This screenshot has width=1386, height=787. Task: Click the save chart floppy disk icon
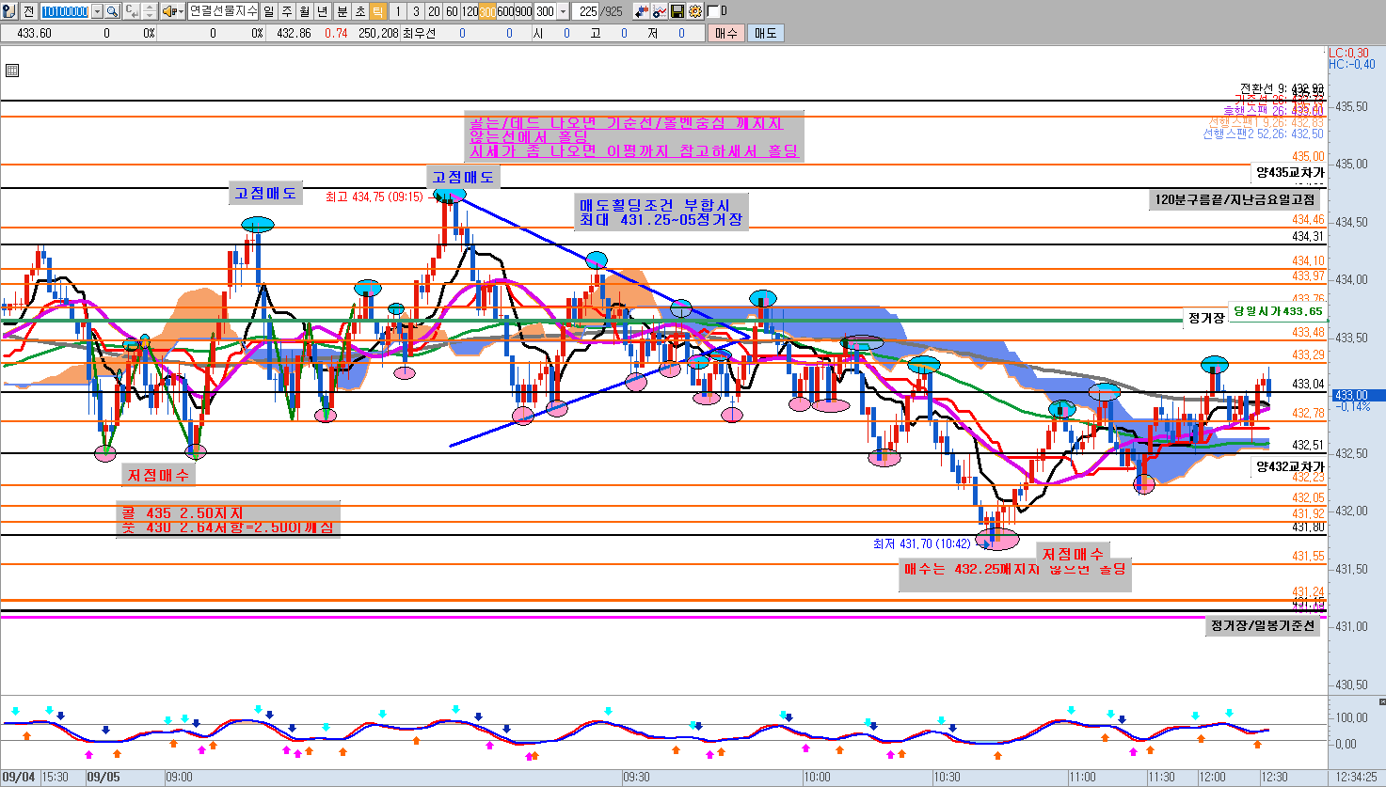(677, 11)
